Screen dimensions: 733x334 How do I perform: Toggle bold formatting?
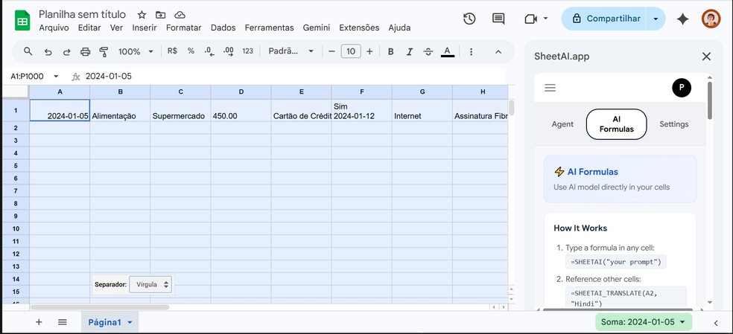pos(391,51)
